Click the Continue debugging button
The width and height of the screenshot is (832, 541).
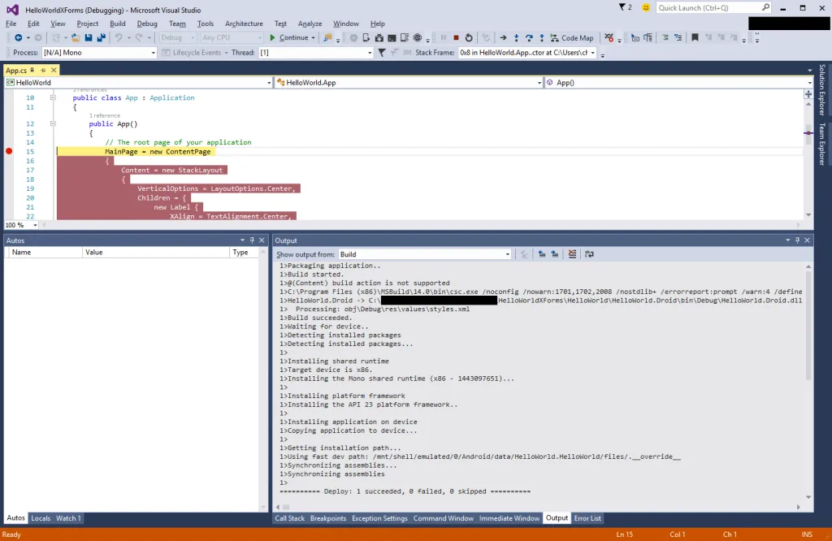point(288,37)
